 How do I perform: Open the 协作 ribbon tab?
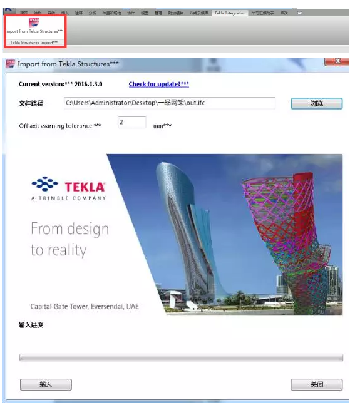pos(131,13)
